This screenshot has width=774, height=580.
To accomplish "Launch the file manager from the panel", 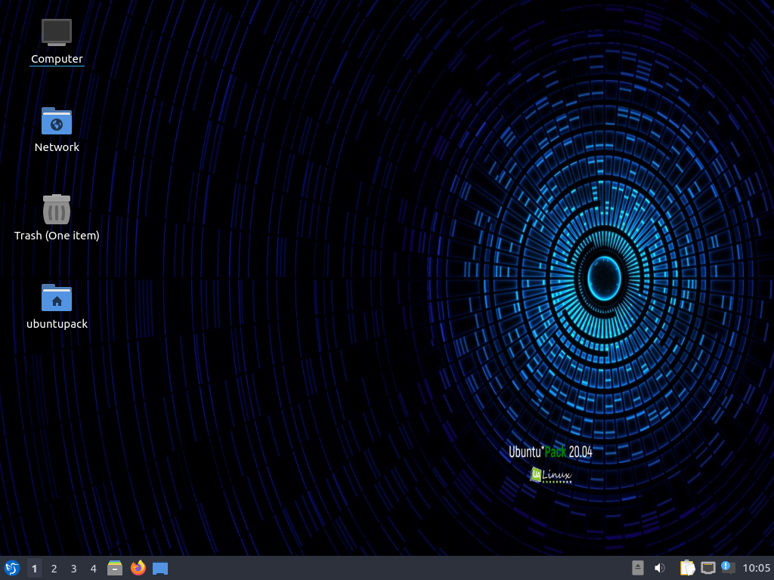I will pos(115,568).
